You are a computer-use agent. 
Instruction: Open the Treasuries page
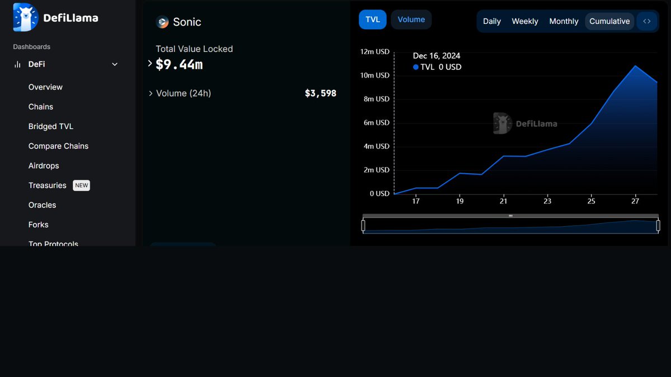point(48,185)
